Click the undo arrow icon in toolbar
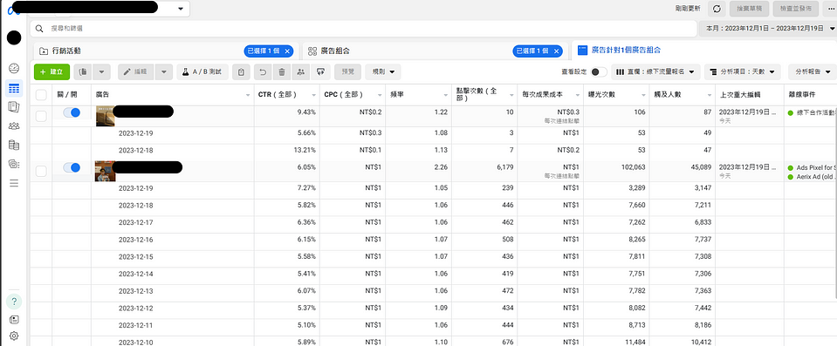837x346 pixels. (x=263, y=71)
